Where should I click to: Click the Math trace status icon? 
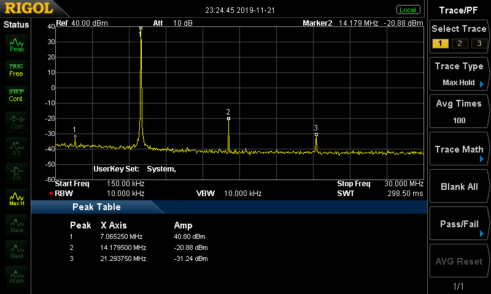tap(17, 276)
